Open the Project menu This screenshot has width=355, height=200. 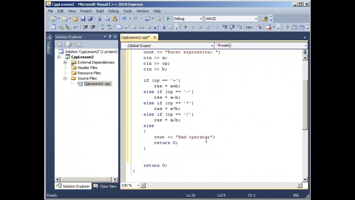pyautogui.click(x=86, y=11)
